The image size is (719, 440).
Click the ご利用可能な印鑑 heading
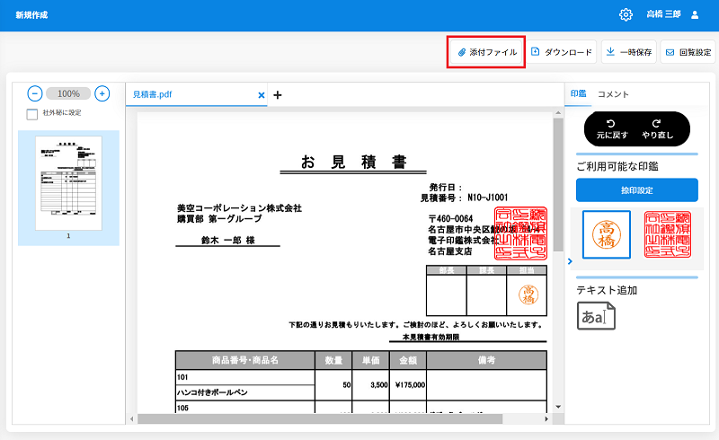[617, 166]
